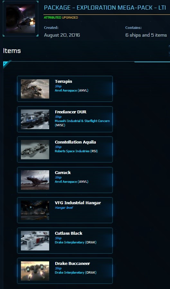Click the Constellation Aquila ship image
Image resolution: width=170 pixels, height=289 pixels.
click(x=35, y=149)
